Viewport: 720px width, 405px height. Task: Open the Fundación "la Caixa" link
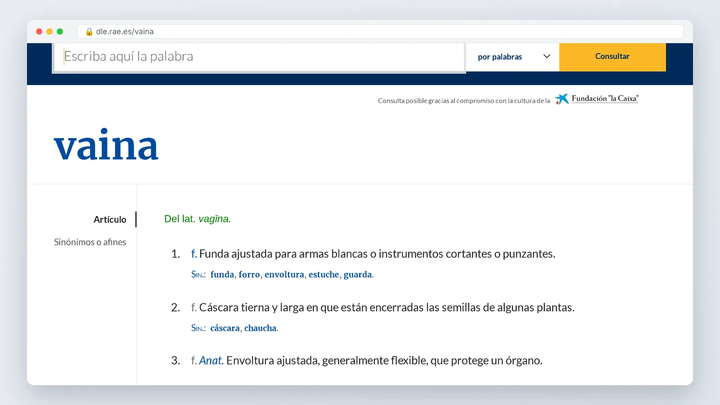point(605,99)
